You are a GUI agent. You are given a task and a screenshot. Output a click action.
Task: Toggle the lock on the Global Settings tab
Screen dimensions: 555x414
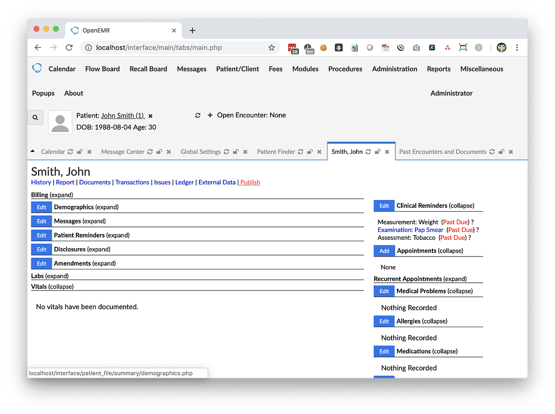tap(235, 151)
